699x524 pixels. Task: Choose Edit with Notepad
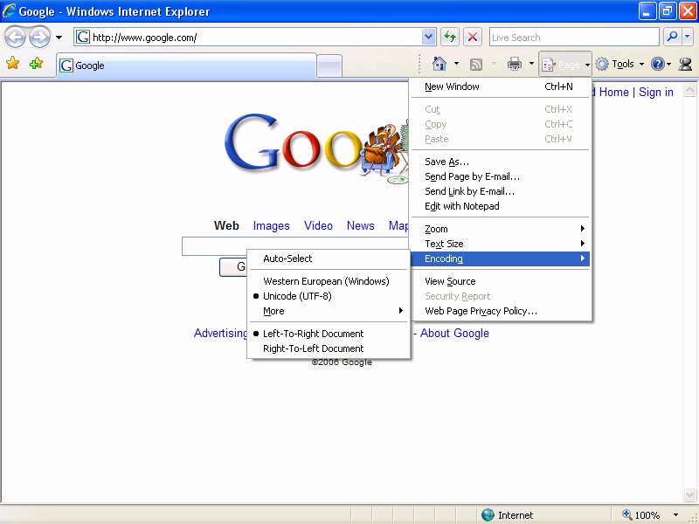click(x=500, y=206)
